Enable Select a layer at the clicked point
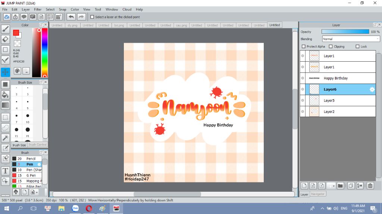Image resolution: width=382 pixels, height=214 pixels. click(x=92, y=17)
